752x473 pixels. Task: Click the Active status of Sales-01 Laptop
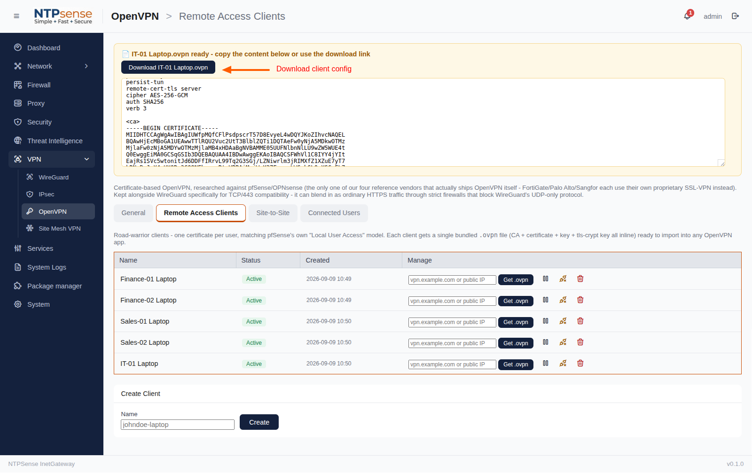point(254,322)
